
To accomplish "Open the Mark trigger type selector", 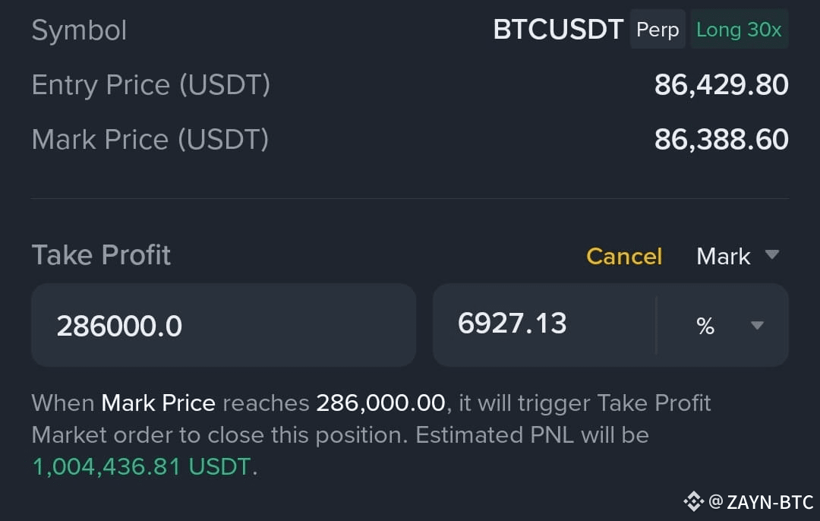I will (x=738, y=256).
